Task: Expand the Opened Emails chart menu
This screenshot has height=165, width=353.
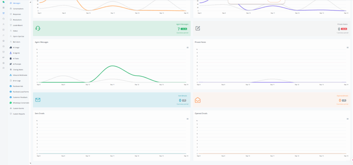Action: [347, 119]
